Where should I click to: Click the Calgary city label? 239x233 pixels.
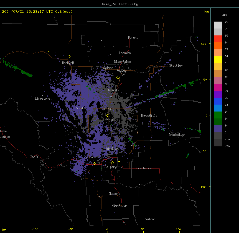pos(111,167)
